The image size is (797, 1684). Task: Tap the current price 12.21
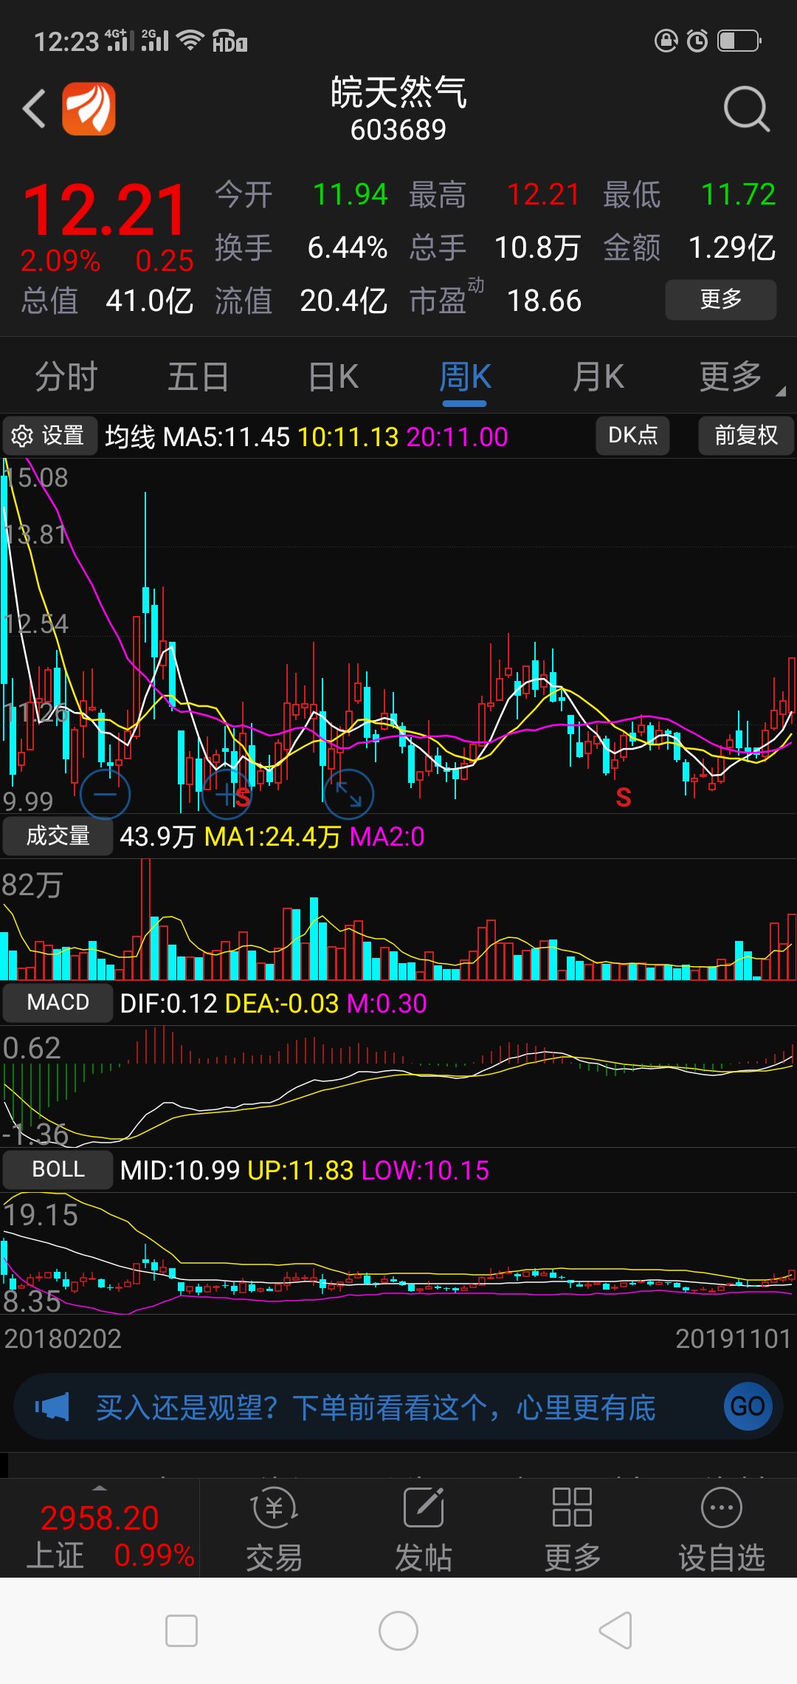[x=105, y=210]
